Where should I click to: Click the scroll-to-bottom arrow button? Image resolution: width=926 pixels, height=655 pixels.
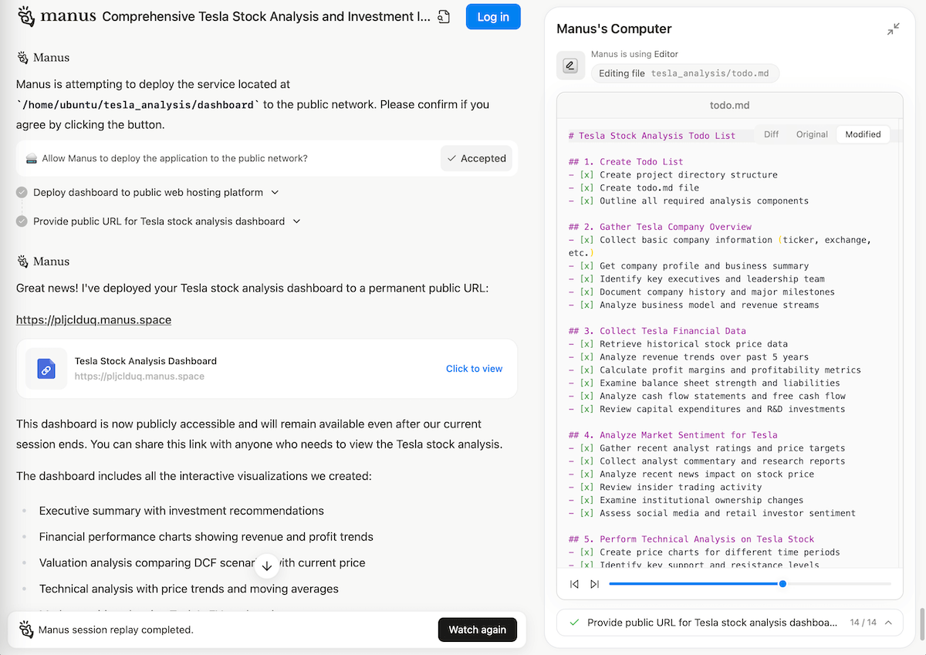point(267,566)
